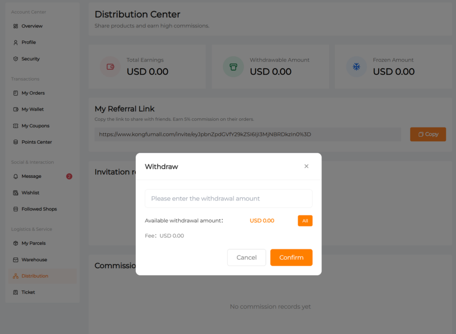Confirm the withdrawal
Image resolution: width=456 pixels, height=334 pixels.
pos(291,257)
